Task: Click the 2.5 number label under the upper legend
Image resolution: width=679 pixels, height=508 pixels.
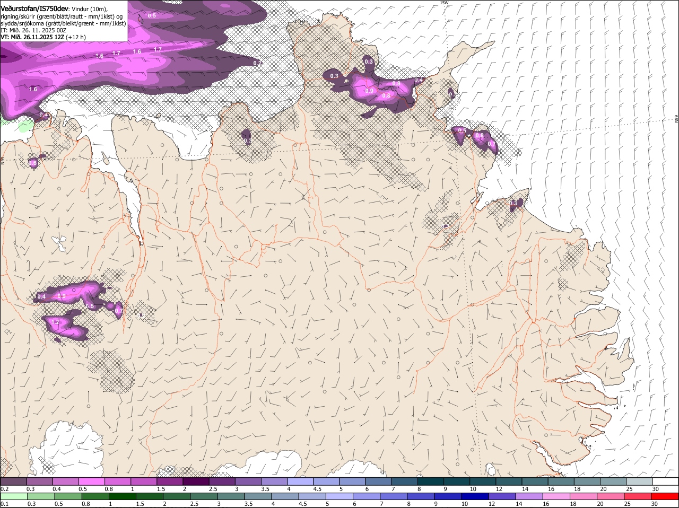Action: (213, 489)
